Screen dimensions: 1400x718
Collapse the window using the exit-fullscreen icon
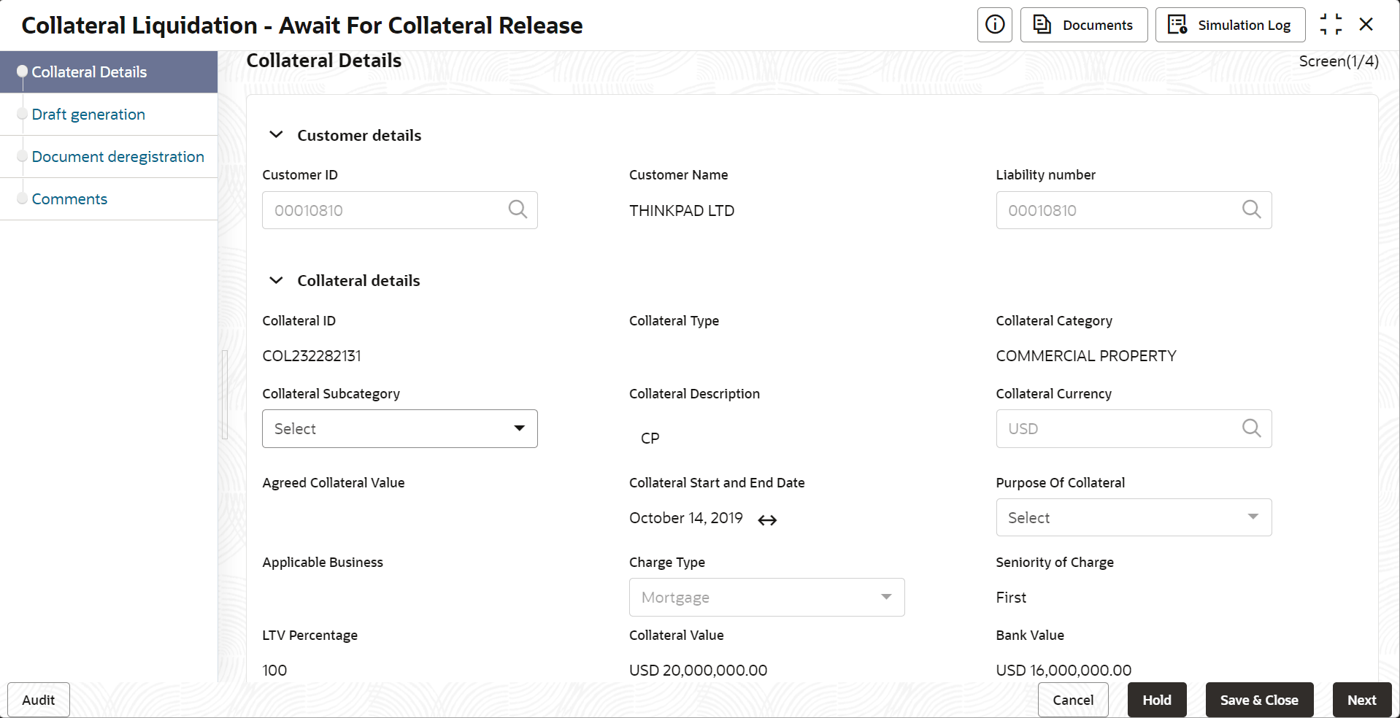tap(1331, 25)
